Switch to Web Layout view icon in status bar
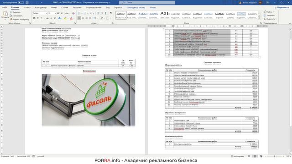292x164 pixels. click(x=261, y=156)
